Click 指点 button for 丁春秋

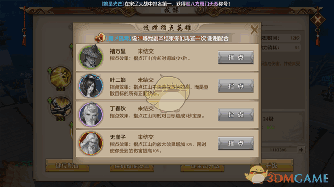click(236, 115)
